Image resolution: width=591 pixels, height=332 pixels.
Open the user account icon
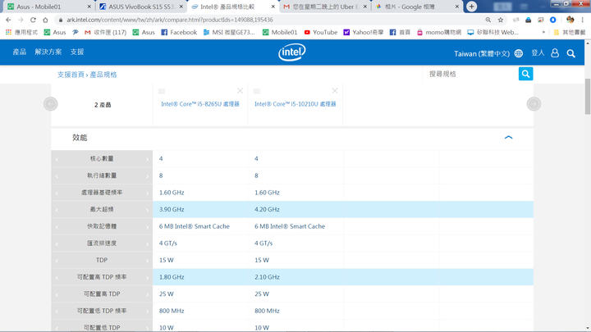(555, 53)
